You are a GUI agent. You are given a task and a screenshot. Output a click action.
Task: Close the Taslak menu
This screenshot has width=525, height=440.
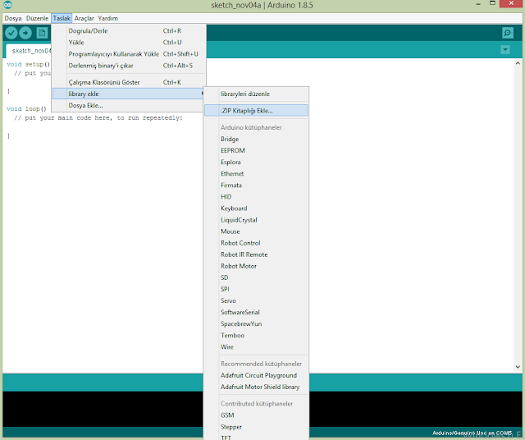(x=62, y=18)
